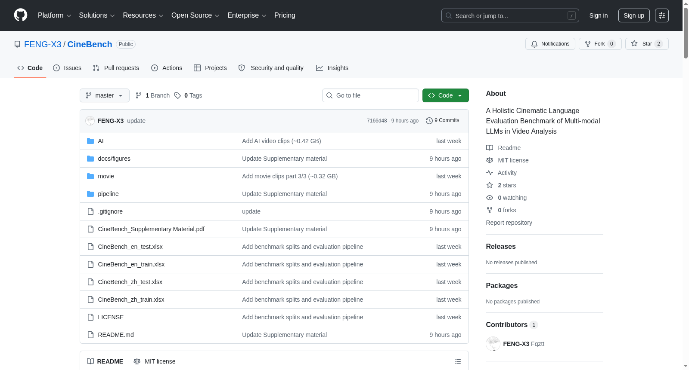This screenshot has height=370, width=689.
Task: Click the FENG-X3 avatar in the commit row
Action: point(90,121)
